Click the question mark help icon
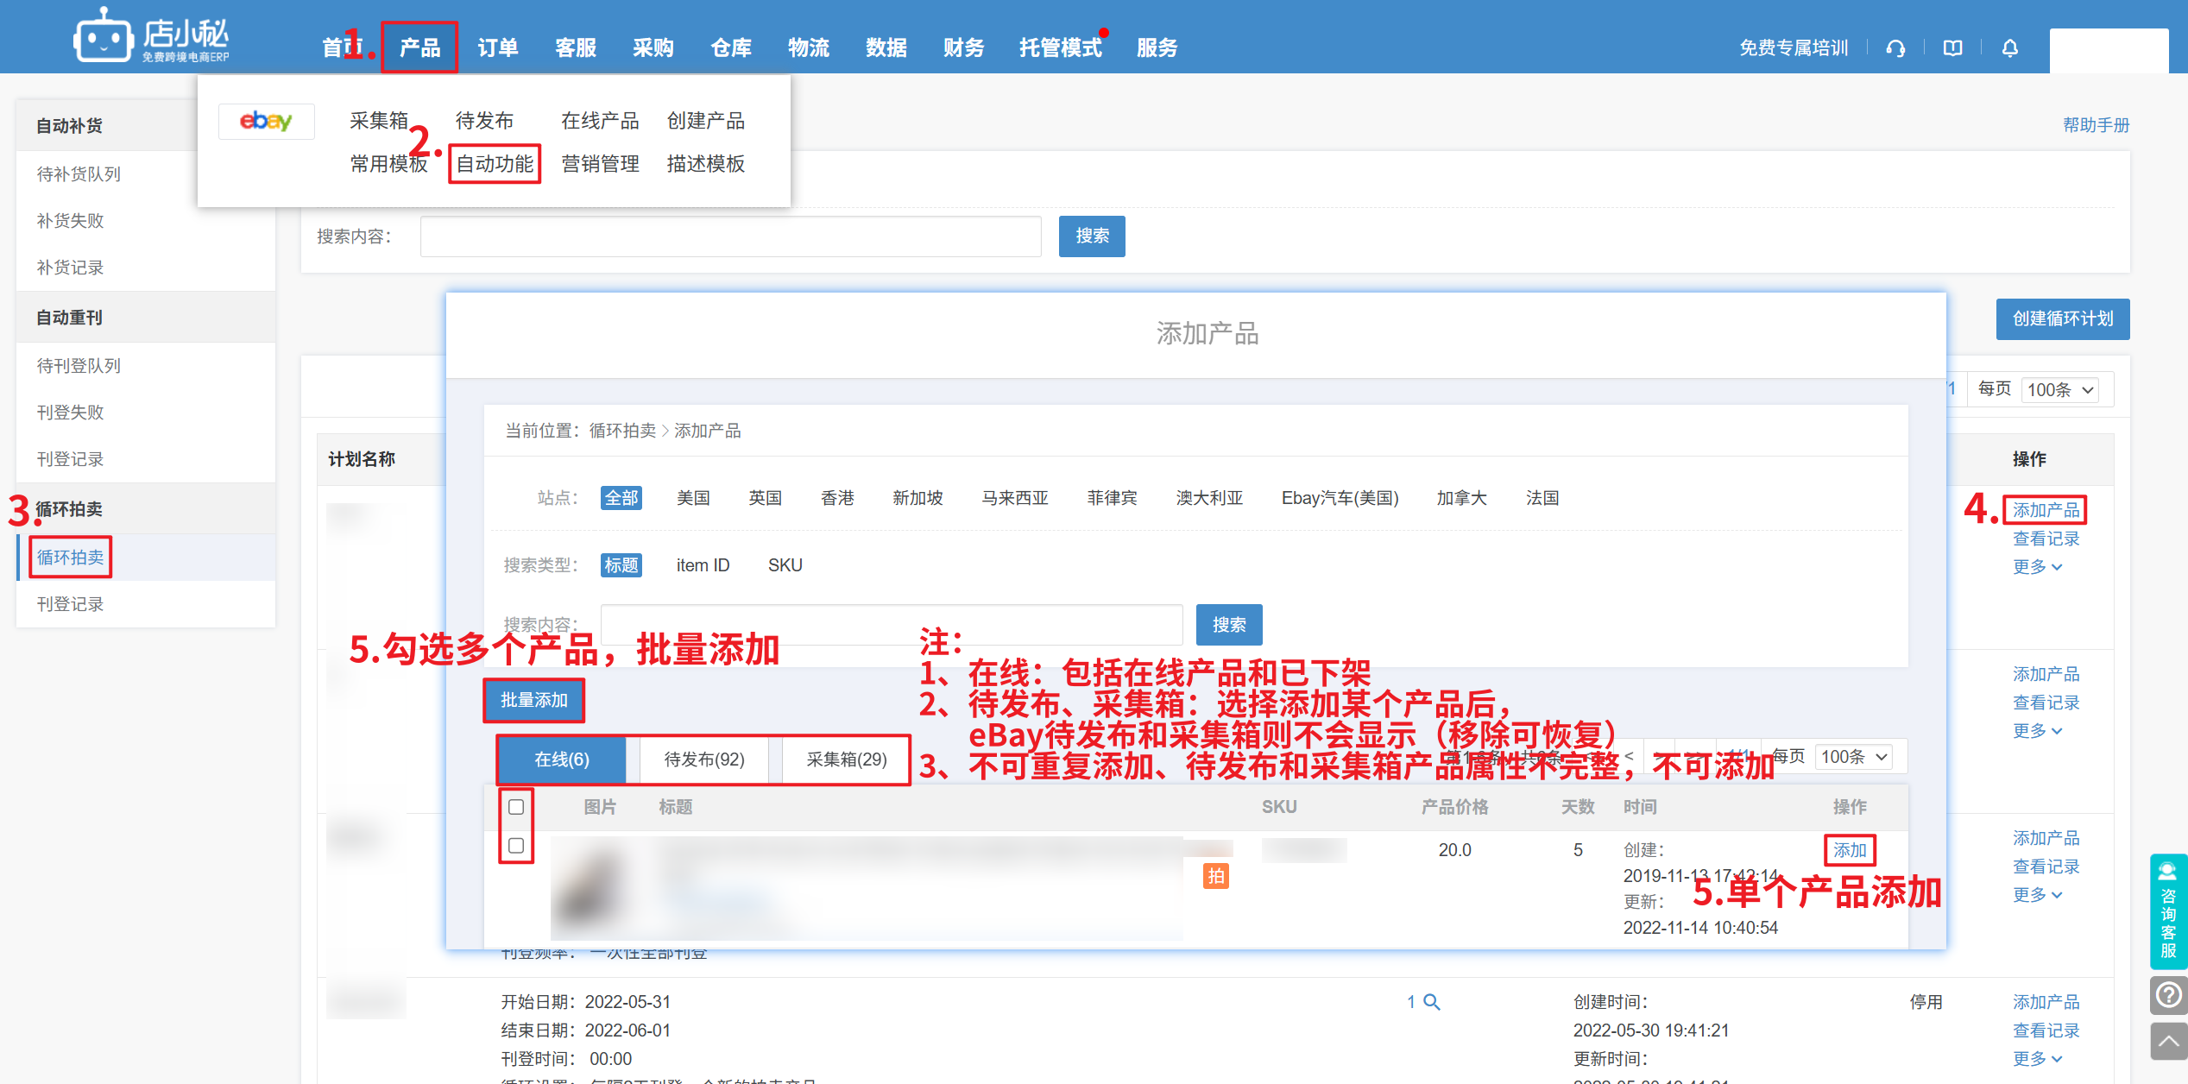Image resolution: width=2188 pixels, height=1084 pixels. [x=2168, y=996]
